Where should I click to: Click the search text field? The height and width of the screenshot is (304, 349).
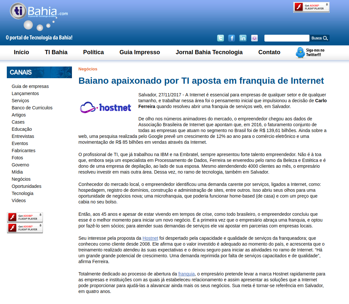[287, 38]
